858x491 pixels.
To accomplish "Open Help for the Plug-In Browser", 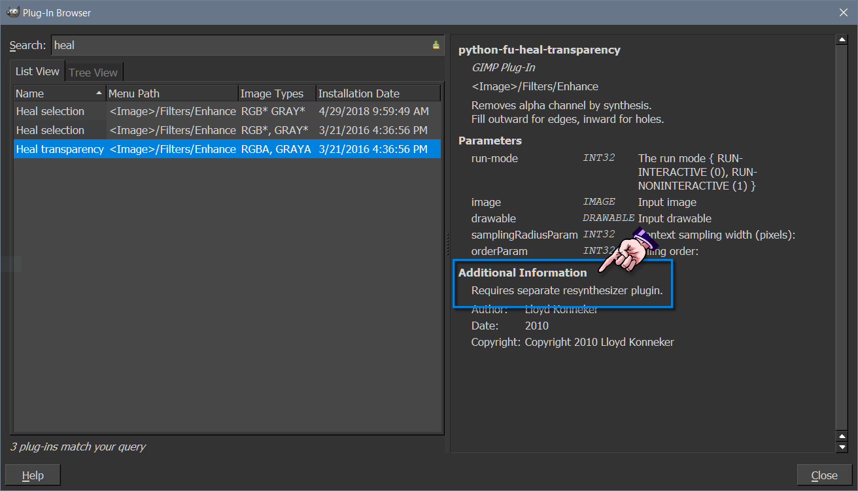I will coord(32,475).
